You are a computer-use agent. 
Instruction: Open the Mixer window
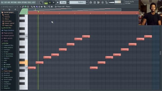[103, 2]
